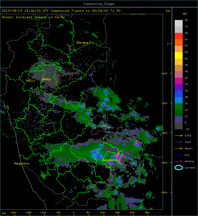Click the cyan current ellipse legend icon
Viewport: 198px width, 216px height.
click(x=179, y=168)
